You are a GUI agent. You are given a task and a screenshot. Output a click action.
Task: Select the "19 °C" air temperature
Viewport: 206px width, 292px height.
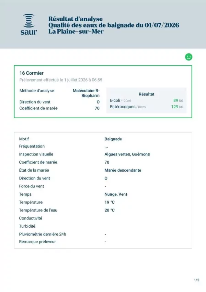[110, 202]
